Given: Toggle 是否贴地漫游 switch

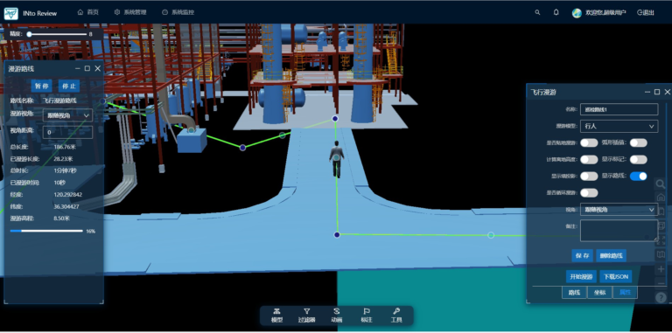Looking at the screenshot, I should pyautogui.click(x=589, y=143).
